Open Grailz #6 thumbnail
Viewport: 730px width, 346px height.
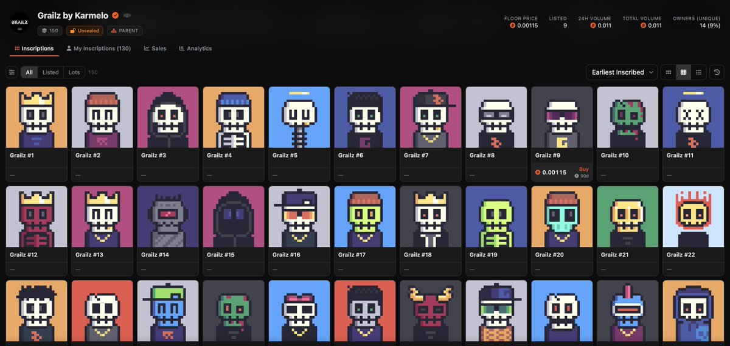(365, 117)
